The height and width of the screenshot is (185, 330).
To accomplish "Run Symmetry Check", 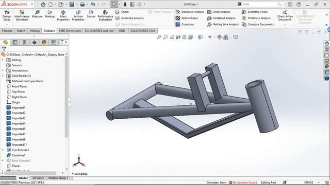I will [255, 12].
